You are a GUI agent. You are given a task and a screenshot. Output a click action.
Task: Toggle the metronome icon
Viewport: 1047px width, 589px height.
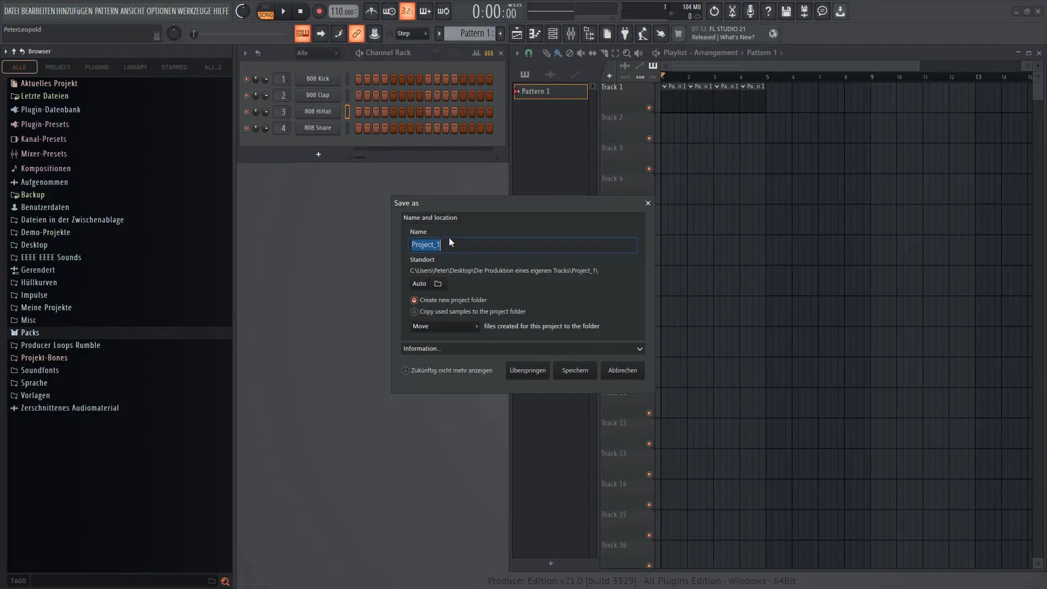[371, 11]
